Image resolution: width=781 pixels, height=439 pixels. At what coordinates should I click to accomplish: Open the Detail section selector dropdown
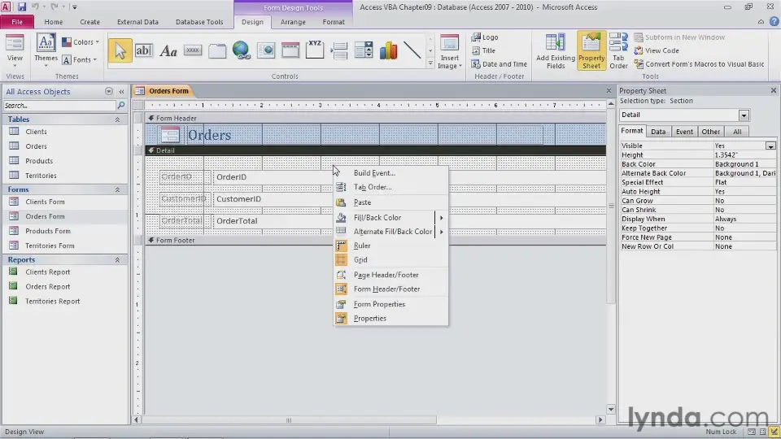(744, 115)
